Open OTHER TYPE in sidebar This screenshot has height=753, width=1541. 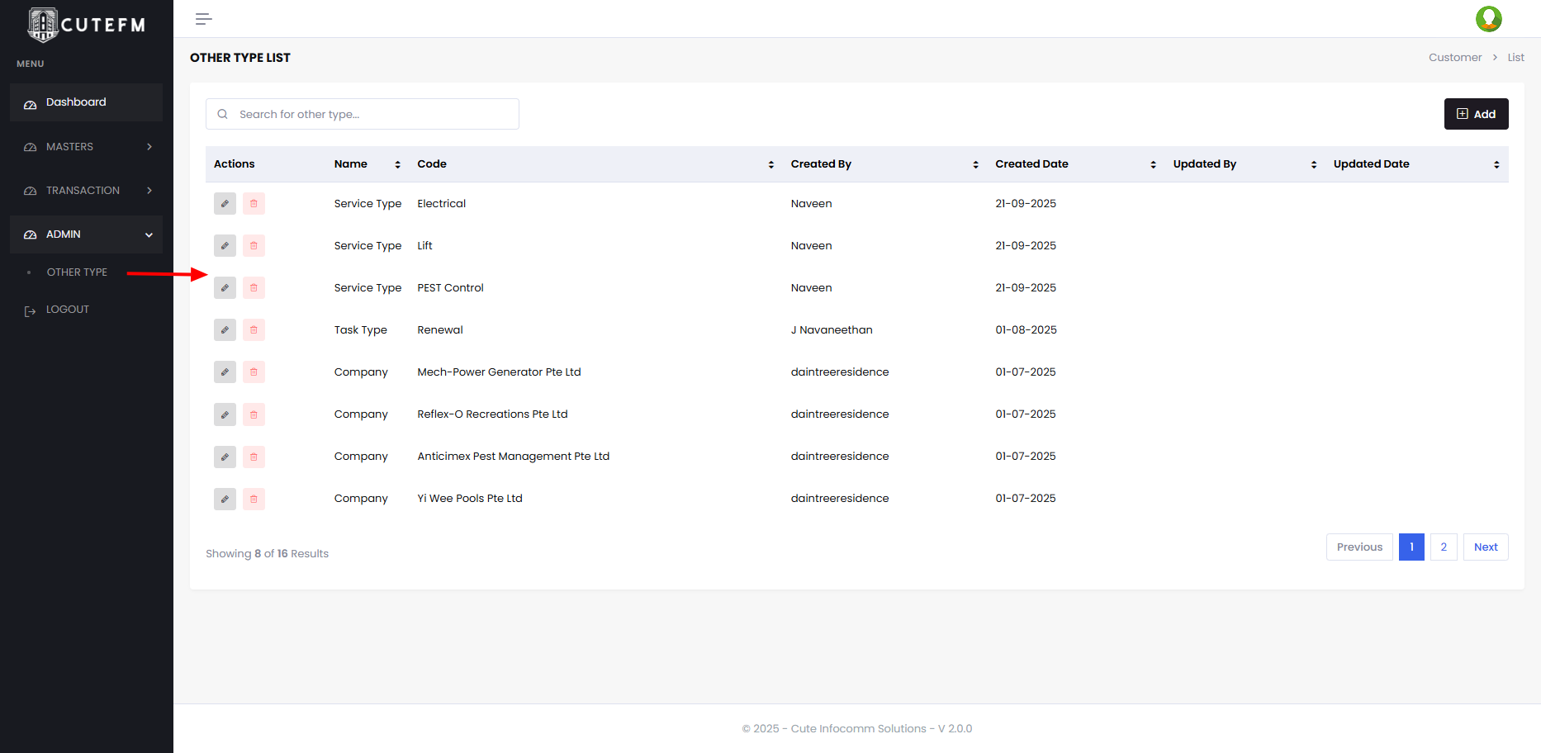77,272
